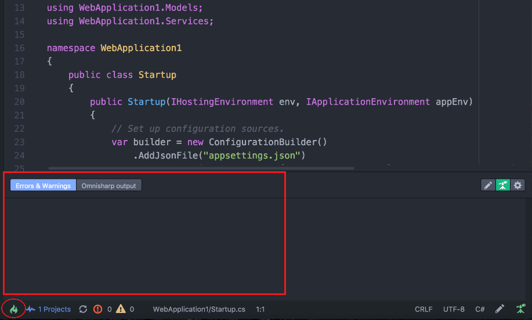
Task: Click the 1:1 cursor position indicator
Action: tap(260, 309)
